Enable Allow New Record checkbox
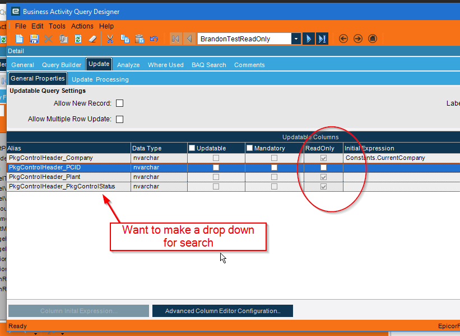 (120, 103)
